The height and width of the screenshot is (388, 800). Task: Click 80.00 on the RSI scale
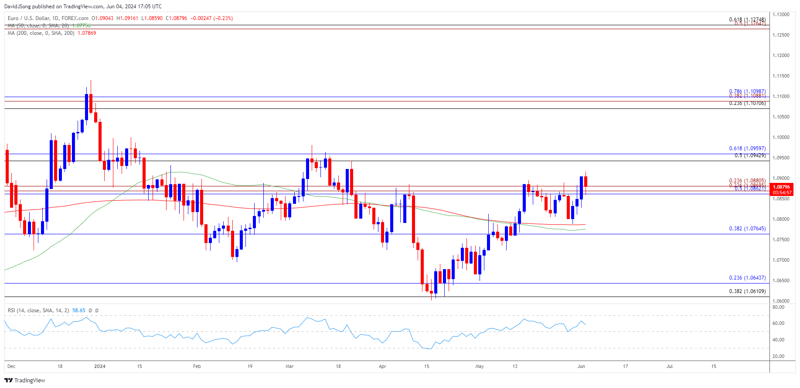[x=778, y=307]
